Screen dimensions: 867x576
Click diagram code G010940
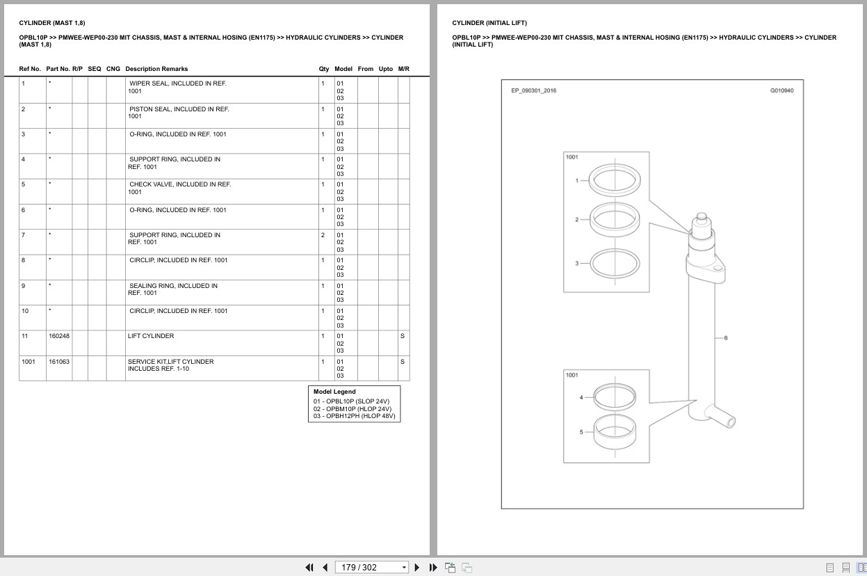point(781,90)
